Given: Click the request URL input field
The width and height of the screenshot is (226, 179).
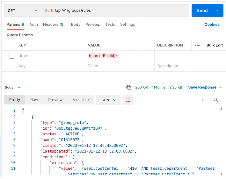Looking at the screenshot, I should tap(115, 11).
